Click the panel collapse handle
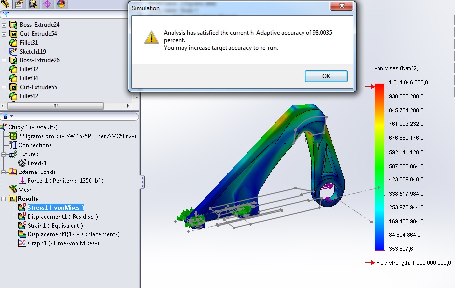 142,182
